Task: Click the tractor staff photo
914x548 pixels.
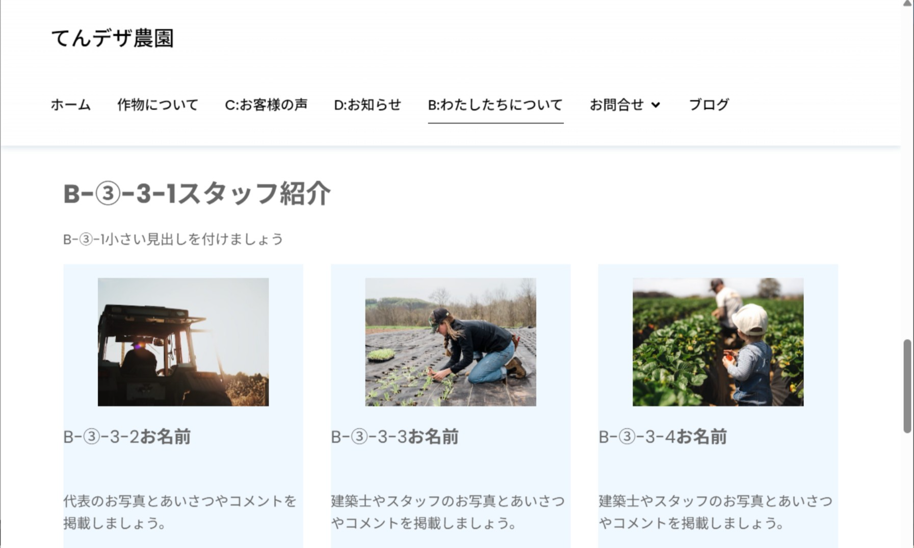Action: click(x=183, y=342)
